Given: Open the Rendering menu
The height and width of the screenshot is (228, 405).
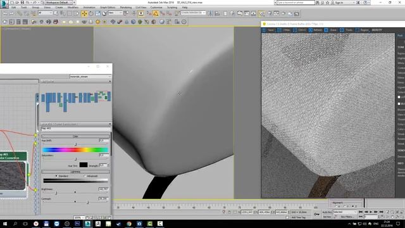Looking at the screenshot, I should pos(126,8).
